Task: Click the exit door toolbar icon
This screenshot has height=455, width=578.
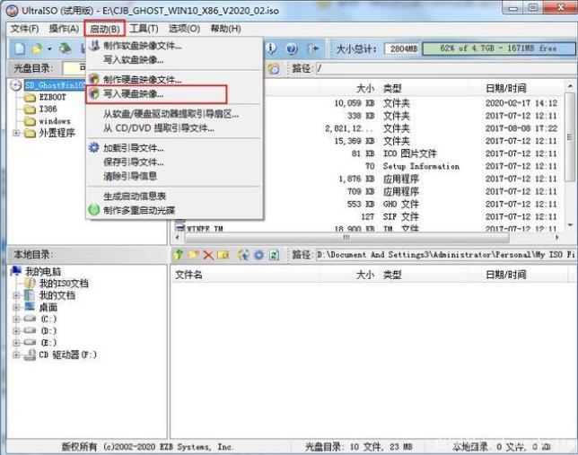Action: coord(312,48)
